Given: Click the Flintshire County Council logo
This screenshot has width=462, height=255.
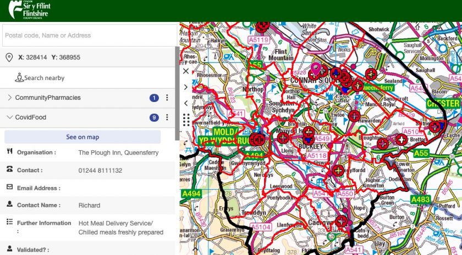Looking at the screenshot, I should click(x=30, y=10).
